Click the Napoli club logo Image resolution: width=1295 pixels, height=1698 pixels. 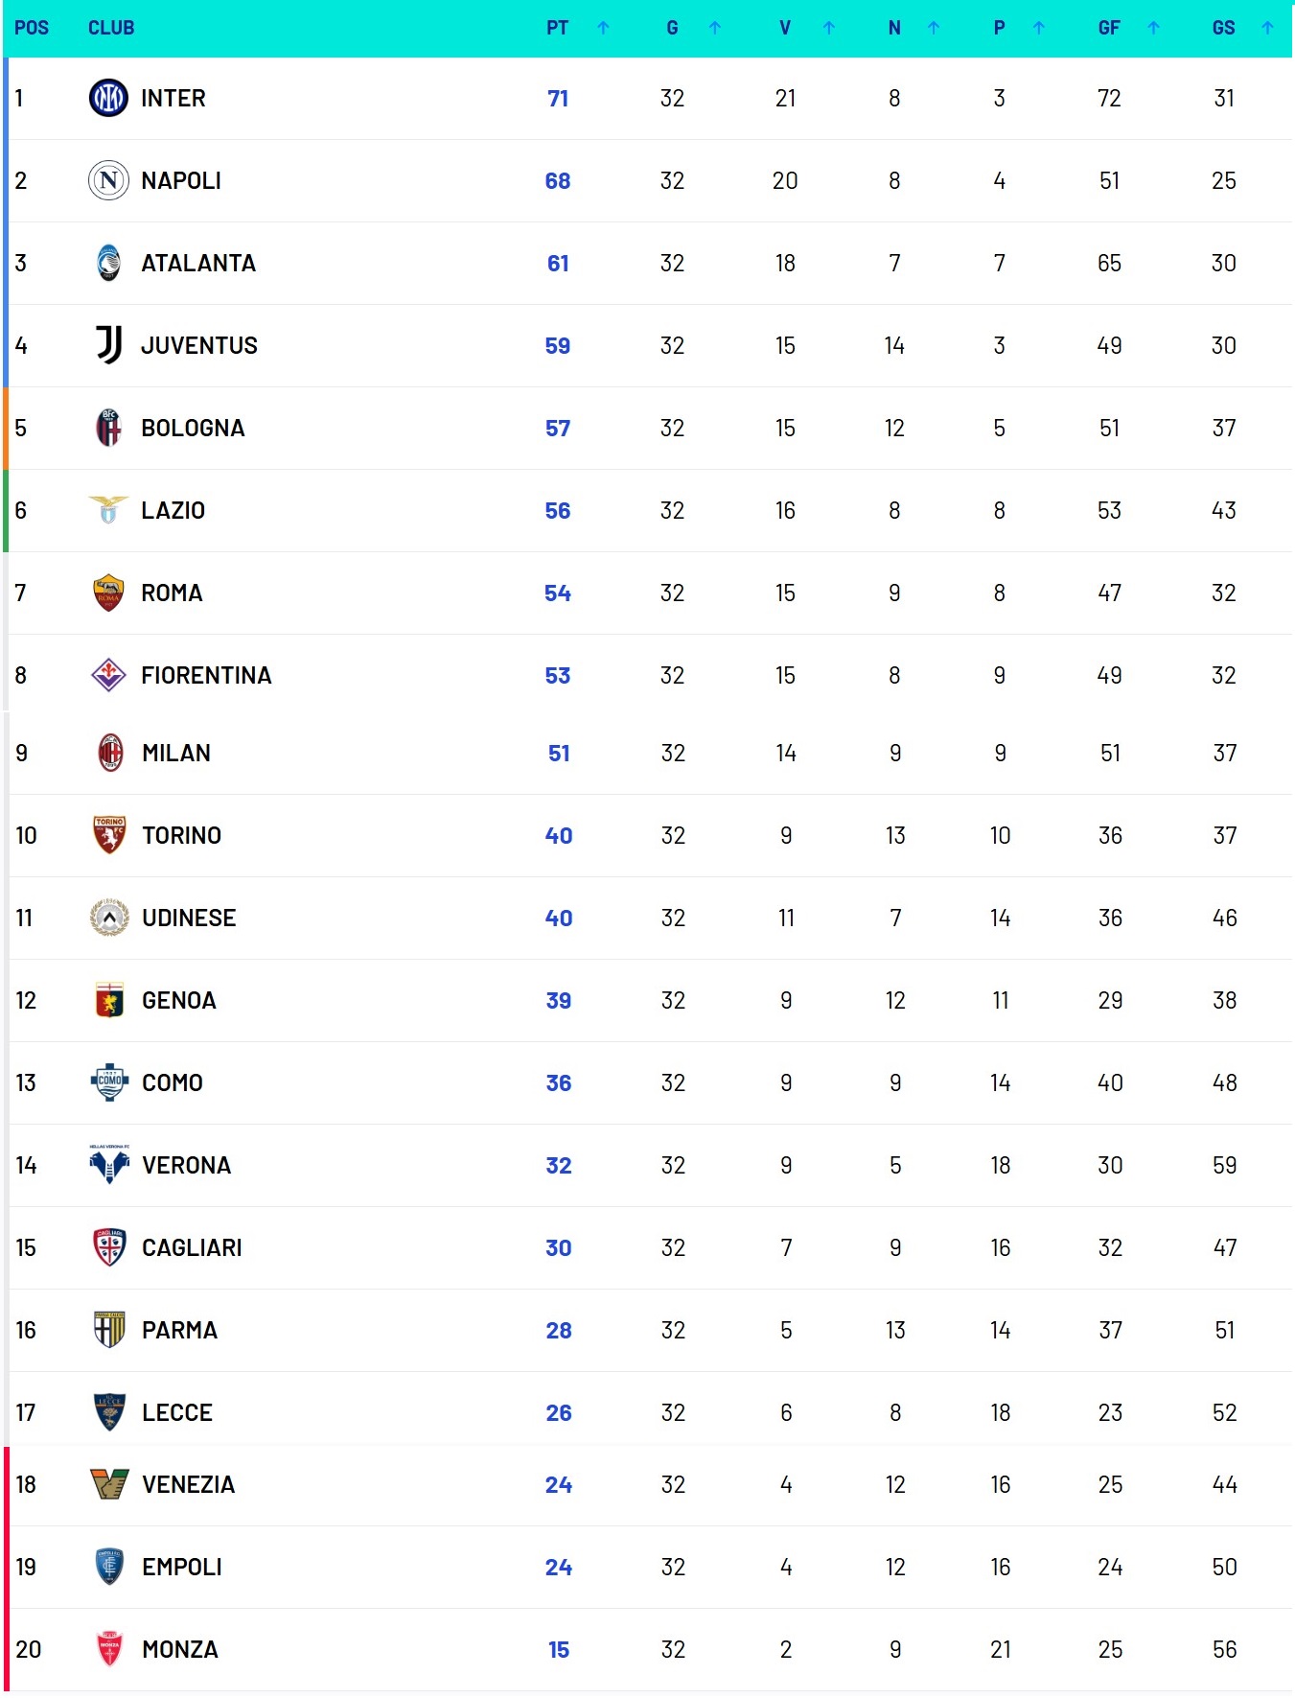coord(108,180)
